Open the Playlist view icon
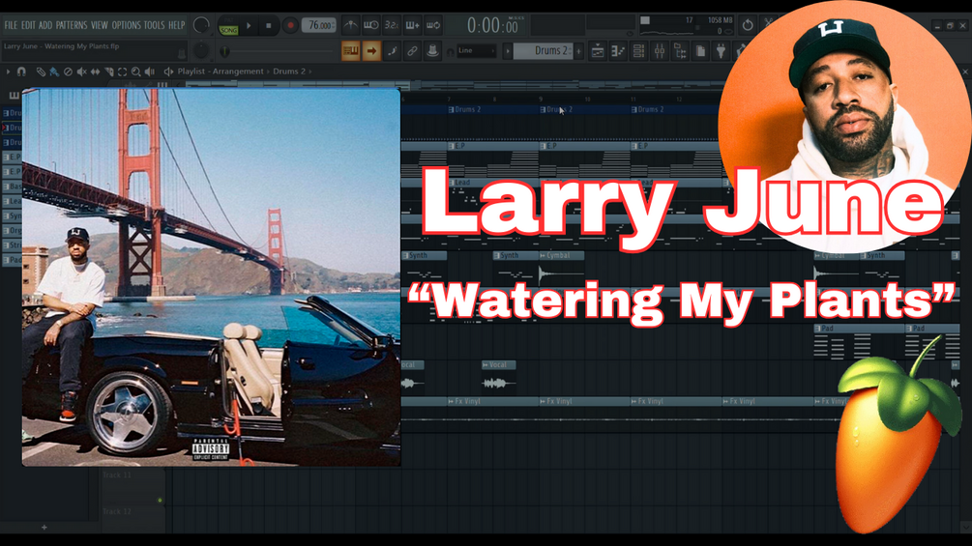The width and height of the screenshot is (972, 546). [598, 51]
